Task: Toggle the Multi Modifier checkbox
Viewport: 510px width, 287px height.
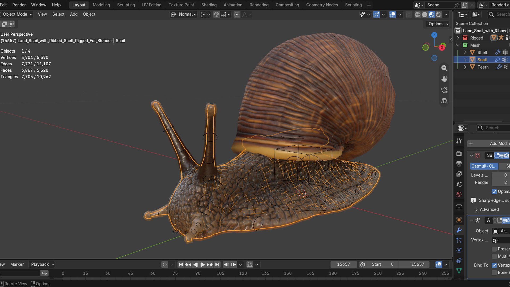Action: (x=494, y=256)
